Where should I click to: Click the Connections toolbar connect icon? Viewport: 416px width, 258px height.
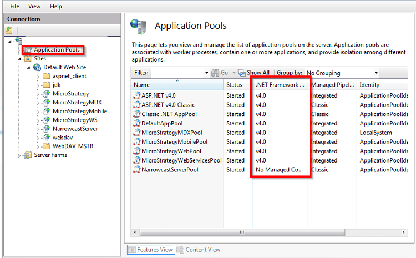(9, 30)
